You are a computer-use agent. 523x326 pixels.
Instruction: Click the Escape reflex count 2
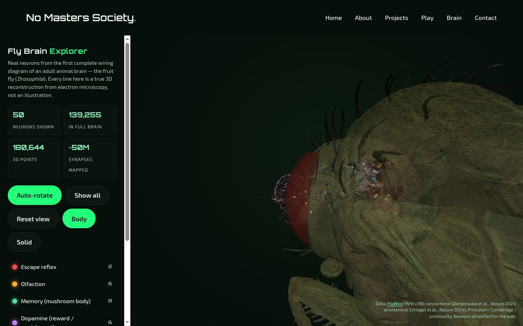pyautogui.click(x=110, y=267)
